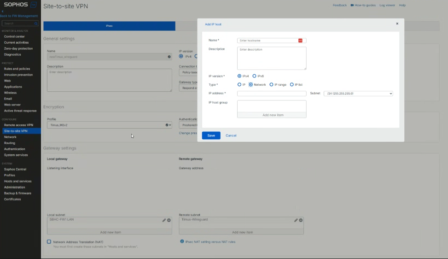Select IP list type radio button
Viewport: 448px width, 259px height.
[x=292, y=85]
